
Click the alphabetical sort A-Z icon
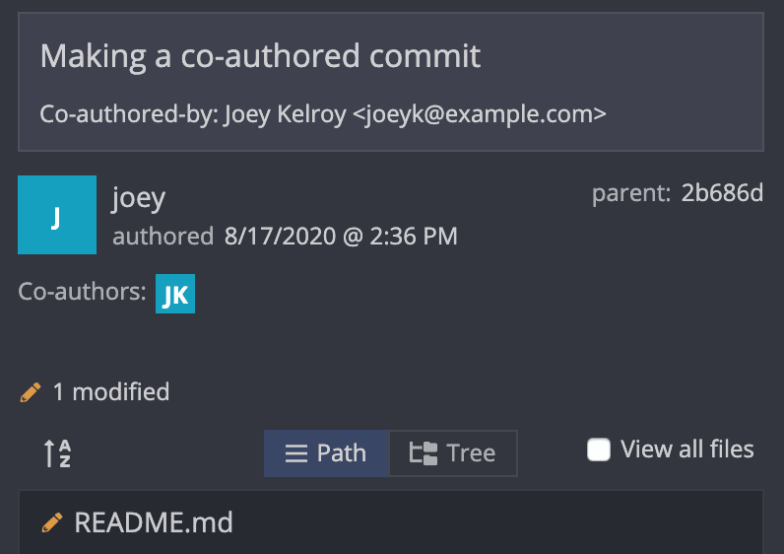pyautogui.click(x=57, y=452)
